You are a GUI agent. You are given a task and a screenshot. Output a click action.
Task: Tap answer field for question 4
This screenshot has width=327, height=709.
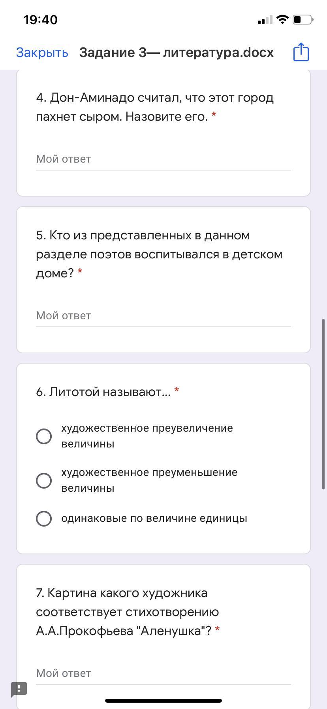coord(163,159)
